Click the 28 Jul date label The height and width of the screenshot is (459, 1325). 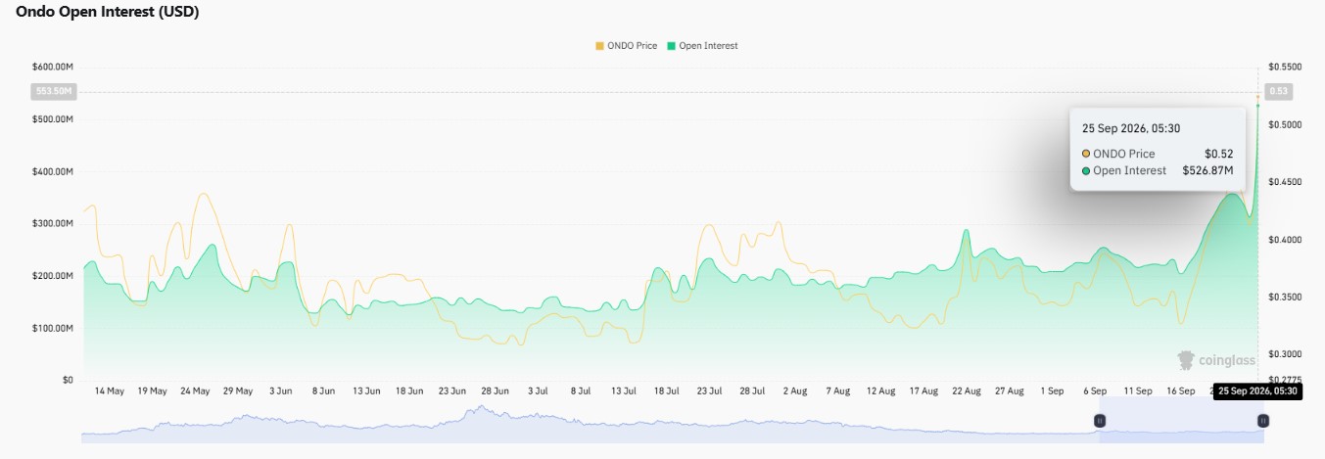tap(752, 390)
